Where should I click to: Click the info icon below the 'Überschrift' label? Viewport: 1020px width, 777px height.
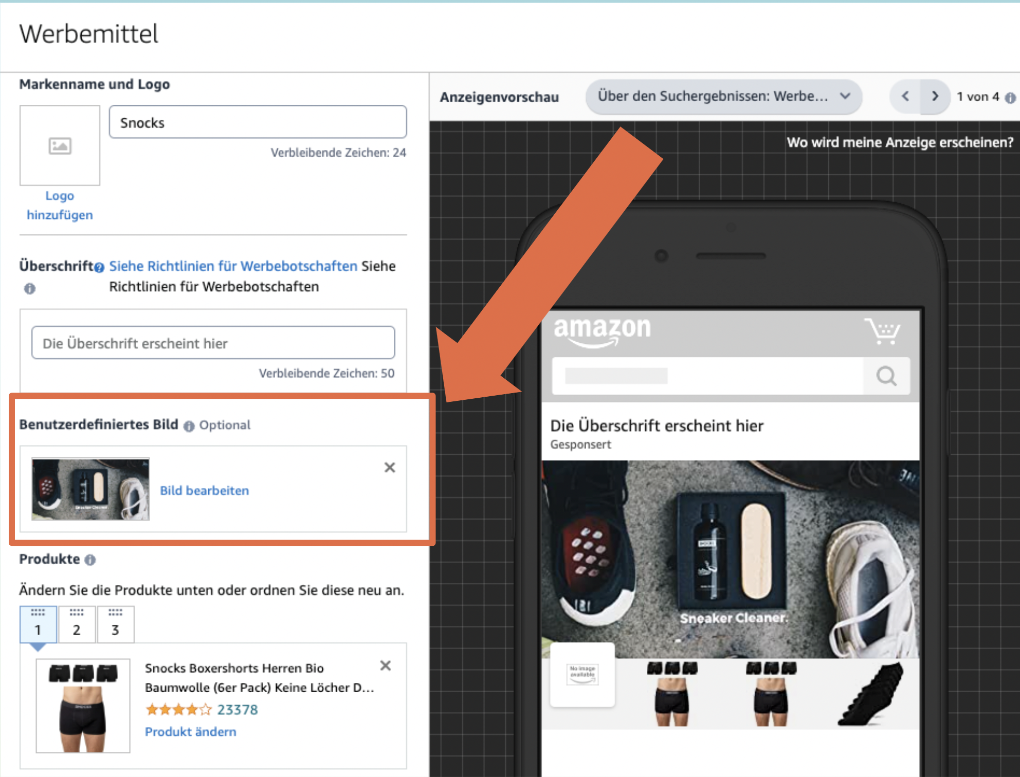30,288
